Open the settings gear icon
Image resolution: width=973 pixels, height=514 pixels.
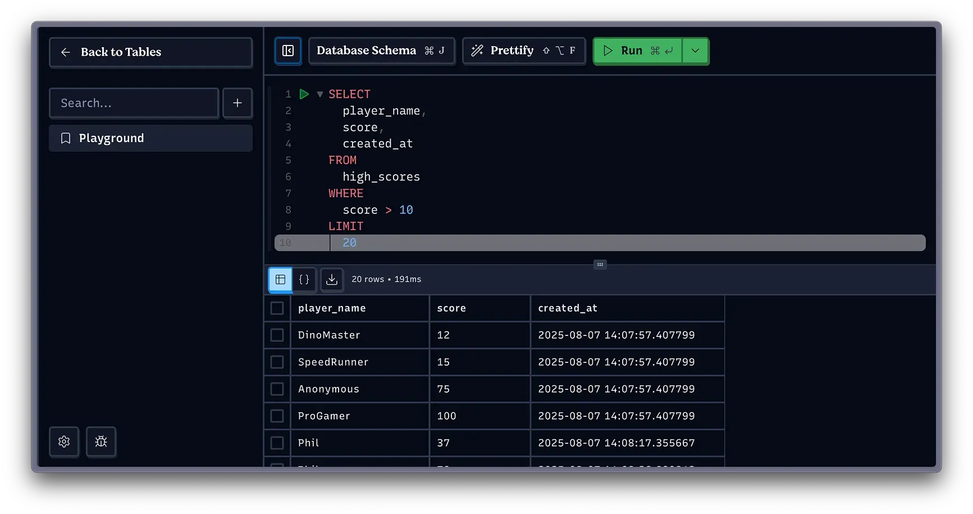pyautogui.click(x=63, y=442)
